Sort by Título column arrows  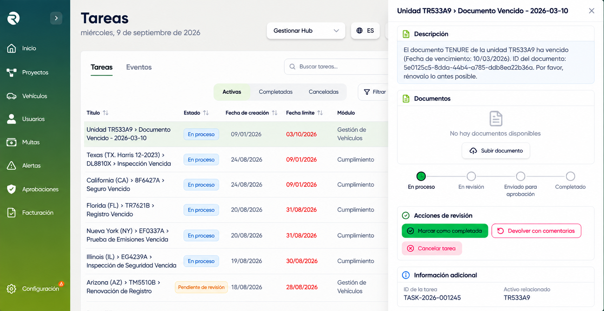point(106,113)
